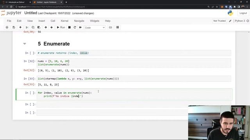Paste cells below using the clipboard icon
This screenshot has width=250, height=140.
coord(39,28)
